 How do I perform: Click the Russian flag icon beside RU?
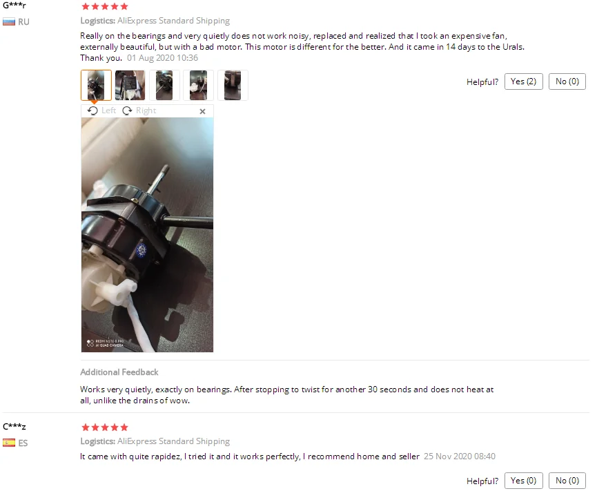click(x=9, y=21)
